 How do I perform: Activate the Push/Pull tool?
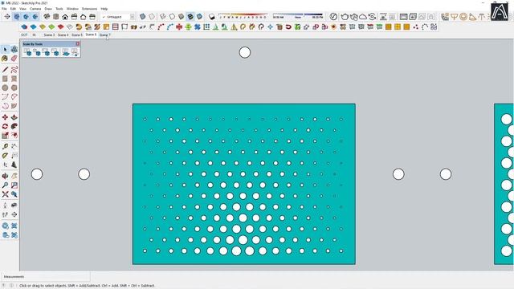click(14, 117)
